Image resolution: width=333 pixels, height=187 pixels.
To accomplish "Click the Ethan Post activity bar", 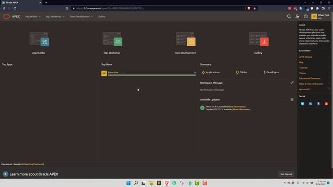I will point(152,75).
